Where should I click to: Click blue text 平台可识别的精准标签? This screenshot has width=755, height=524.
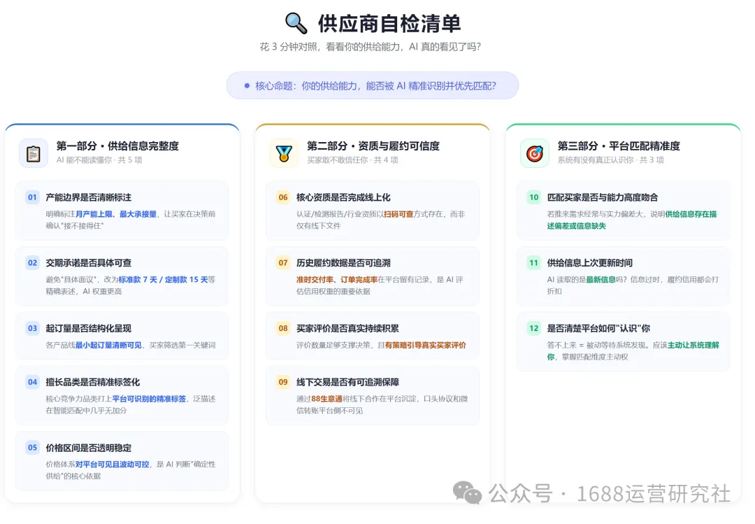150,399
